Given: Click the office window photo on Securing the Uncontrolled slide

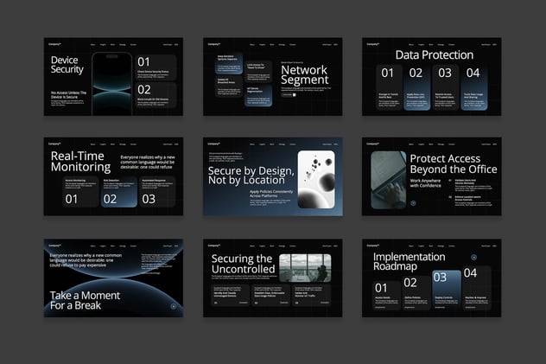Looking at the screenshot, I should (303, 270).
